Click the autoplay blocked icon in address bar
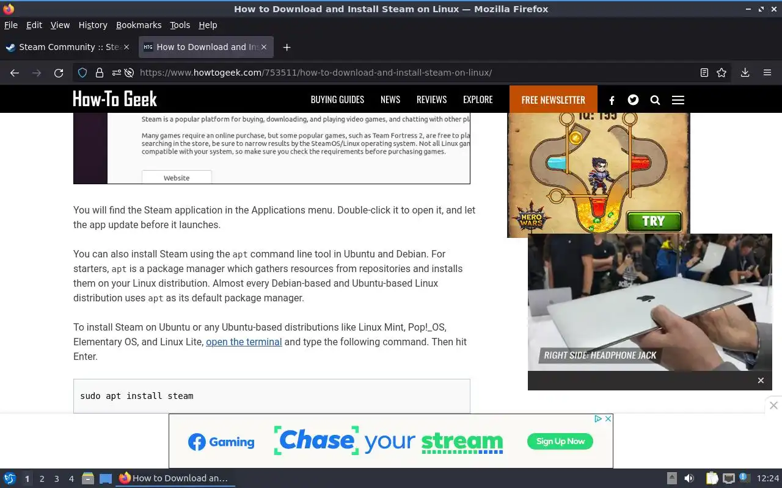Screen dimensions: 782x488 point(129,73)
